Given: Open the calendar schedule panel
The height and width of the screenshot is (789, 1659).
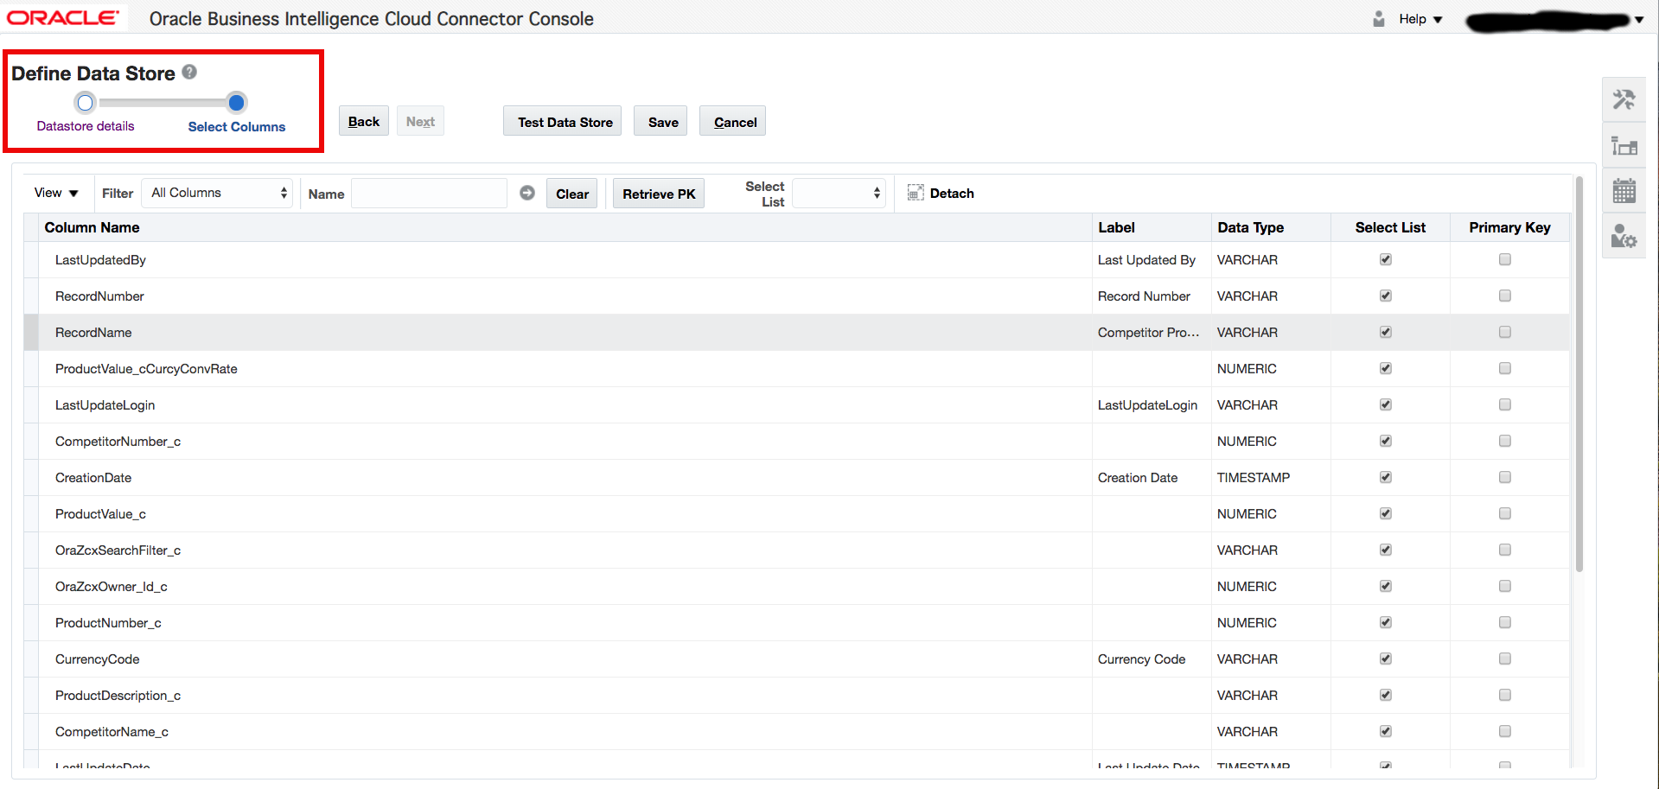Looking at the screenshot, I should (x=1624, y=190).
